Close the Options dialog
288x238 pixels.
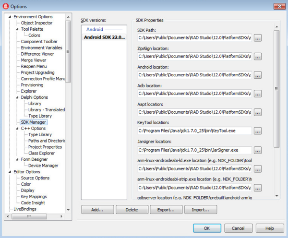[x=279, y=6]
